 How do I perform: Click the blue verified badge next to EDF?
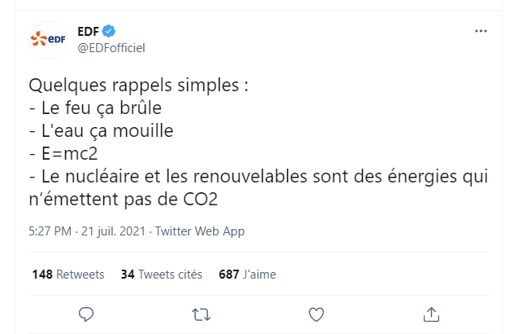click(108, 31)
